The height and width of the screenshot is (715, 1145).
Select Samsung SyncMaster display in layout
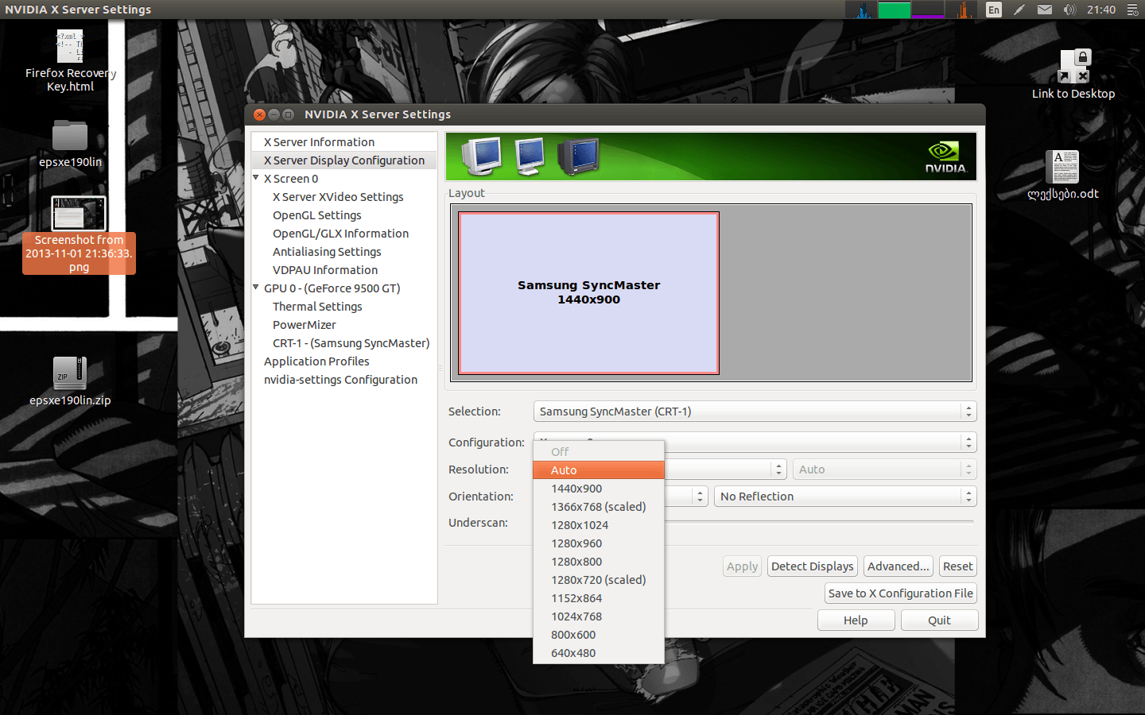(589, 292)
